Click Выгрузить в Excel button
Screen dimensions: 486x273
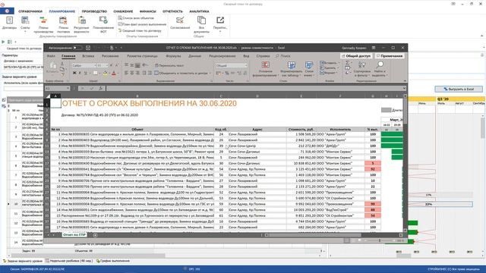coord(459,89)
